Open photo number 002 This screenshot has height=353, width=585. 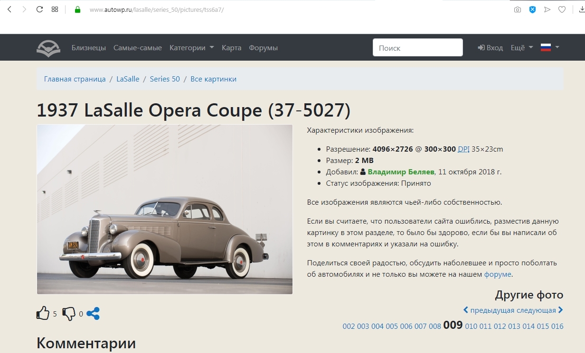(349, 326)
